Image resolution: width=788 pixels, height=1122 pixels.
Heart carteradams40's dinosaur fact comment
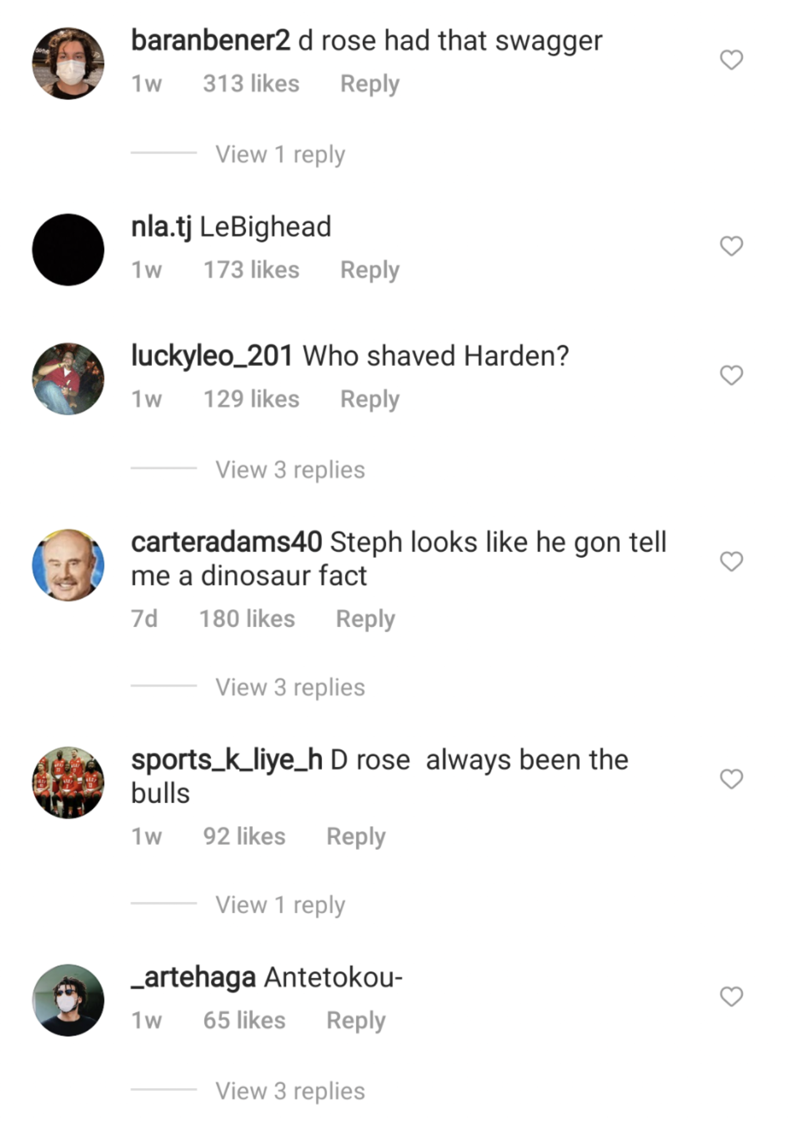(731, 562)
